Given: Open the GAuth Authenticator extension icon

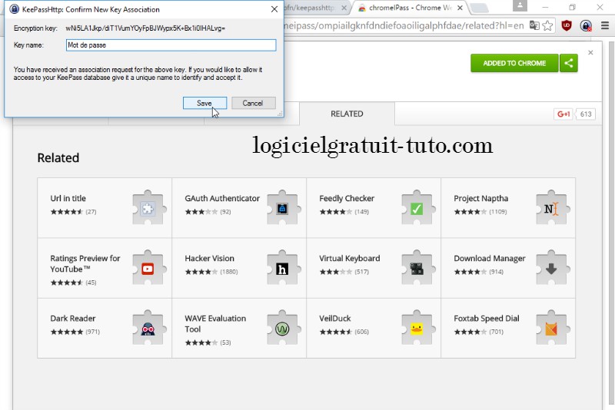Looking at the screenshot, I should pos(282,208).
